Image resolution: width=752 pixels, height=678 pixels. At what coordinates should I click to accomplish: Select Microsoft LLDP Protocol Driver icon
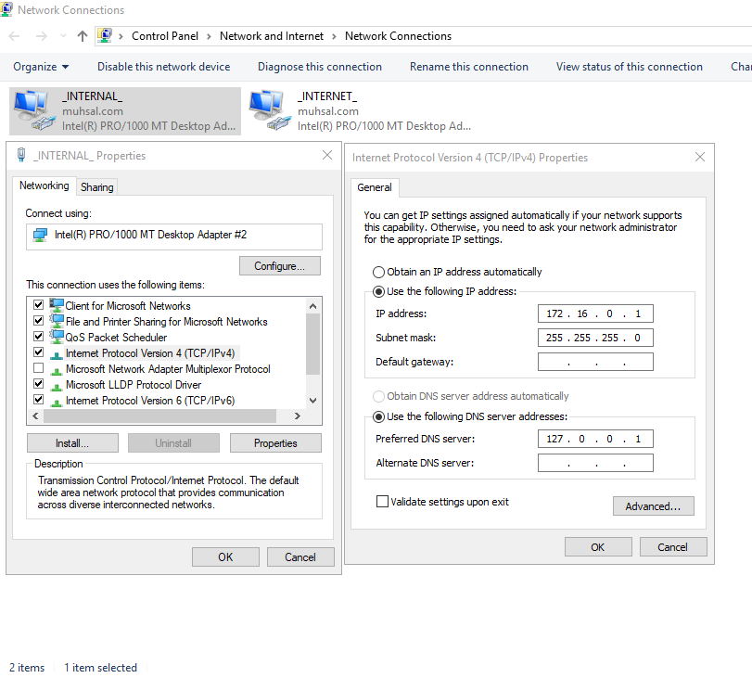(57, 385)
